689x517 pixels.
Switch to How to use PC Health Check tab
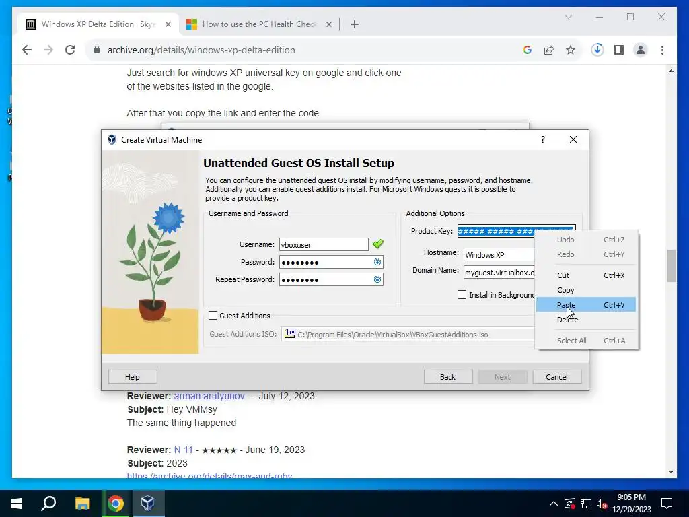click(x=259, y=24)
